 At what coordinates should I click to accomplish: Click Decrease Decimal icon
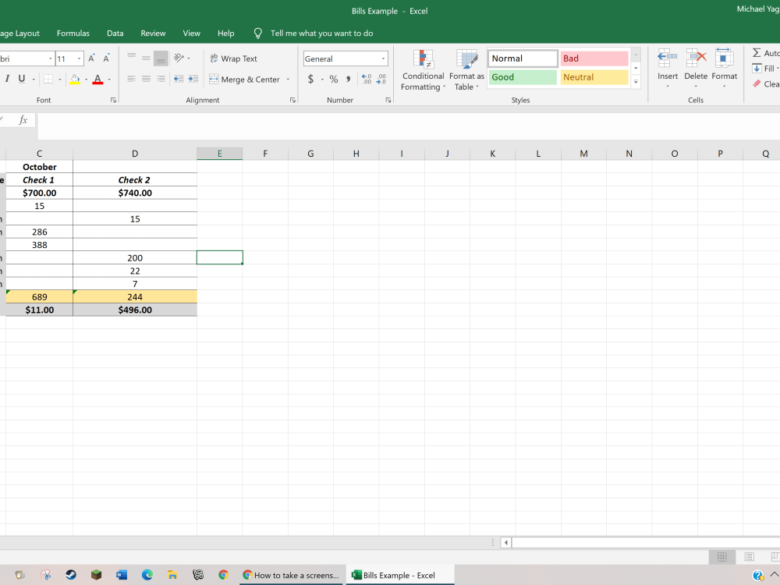click(x=381, y=79)
